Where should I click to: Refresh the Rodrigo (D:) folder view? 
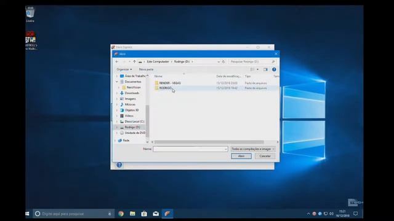[x=223, y=61]
